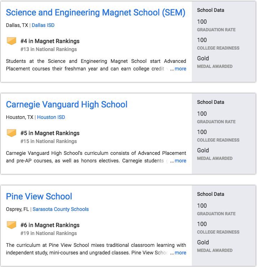Visit the Sarasota County Schools link
This screenshot has width=257, height=267.
(60, 209)
